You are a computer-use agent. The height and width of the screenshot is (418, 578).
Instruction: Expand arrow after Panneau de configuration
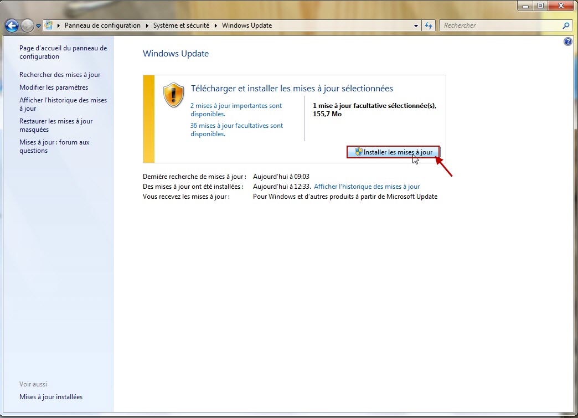147,25
